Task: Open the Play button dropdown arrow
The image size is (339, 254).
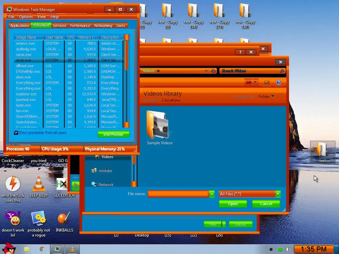Action: pyautogui.click(x=224, y=224)
